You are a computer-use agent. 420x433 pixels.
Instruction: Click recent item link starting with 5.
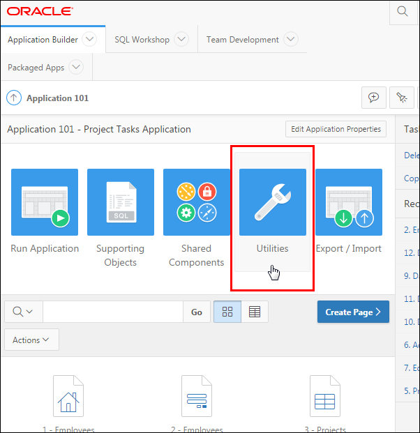pos(412,390)
